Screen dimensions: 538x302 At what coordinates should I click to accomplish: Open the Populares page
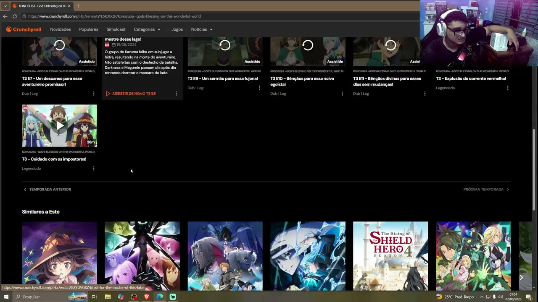[89, 29]
